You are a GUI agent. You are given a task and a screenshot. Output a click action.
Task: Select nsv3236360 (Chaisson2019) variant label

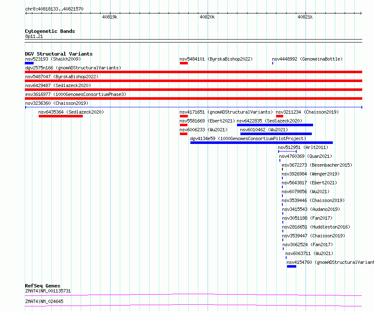click(x=57, y=103)
